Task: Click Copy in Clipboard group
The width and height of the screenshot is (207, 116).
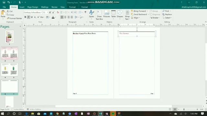Action: (10, 15)
